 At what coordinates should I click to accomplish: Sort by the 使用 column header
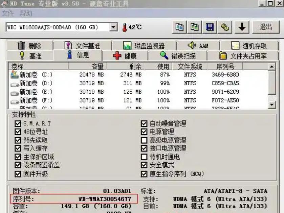[x=158, y=66]
